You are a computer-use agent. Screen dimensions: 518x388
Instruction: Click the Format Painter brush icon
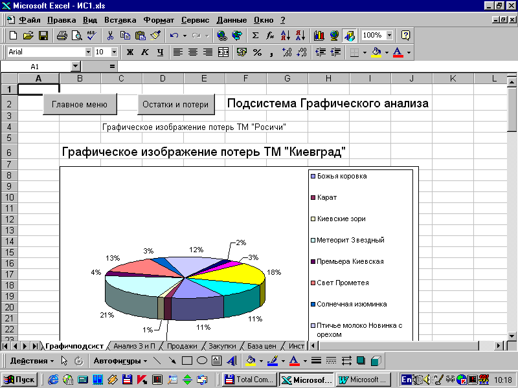click(x=155, y=36)
